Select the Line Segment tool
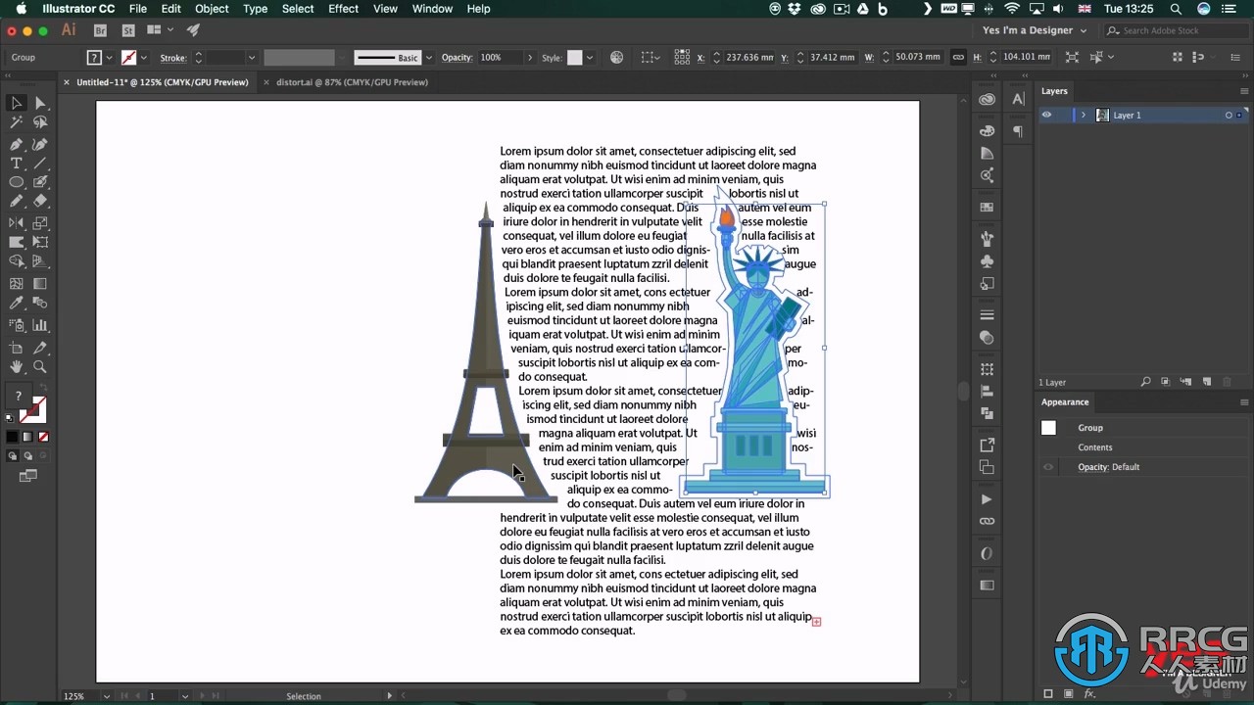 pyautogui.click(x=40, y=164)
